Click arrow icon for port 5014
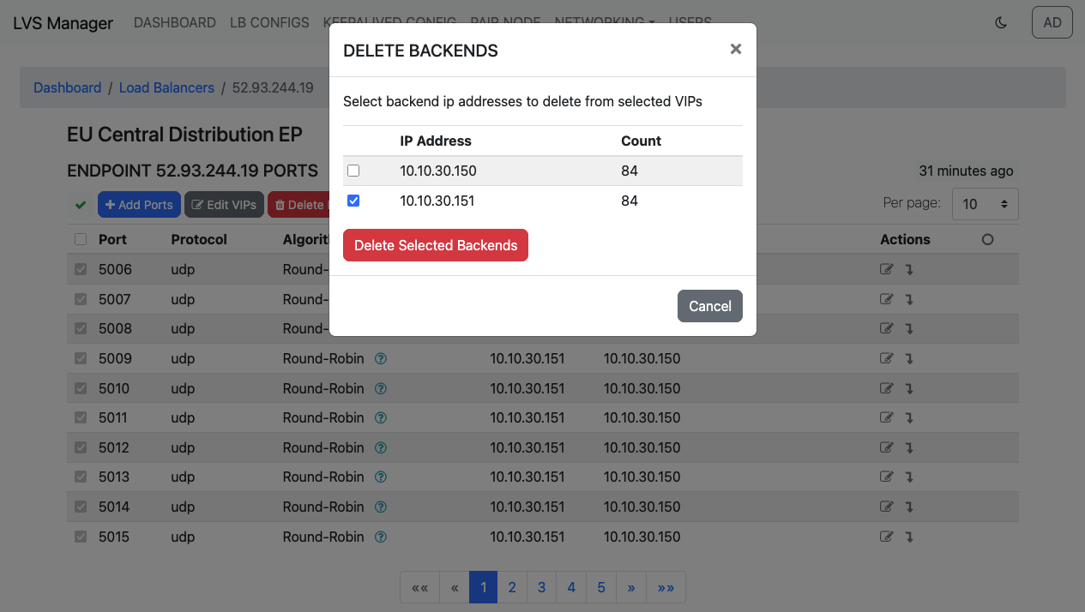This screenshot has width=1085, height=612. 909,507
